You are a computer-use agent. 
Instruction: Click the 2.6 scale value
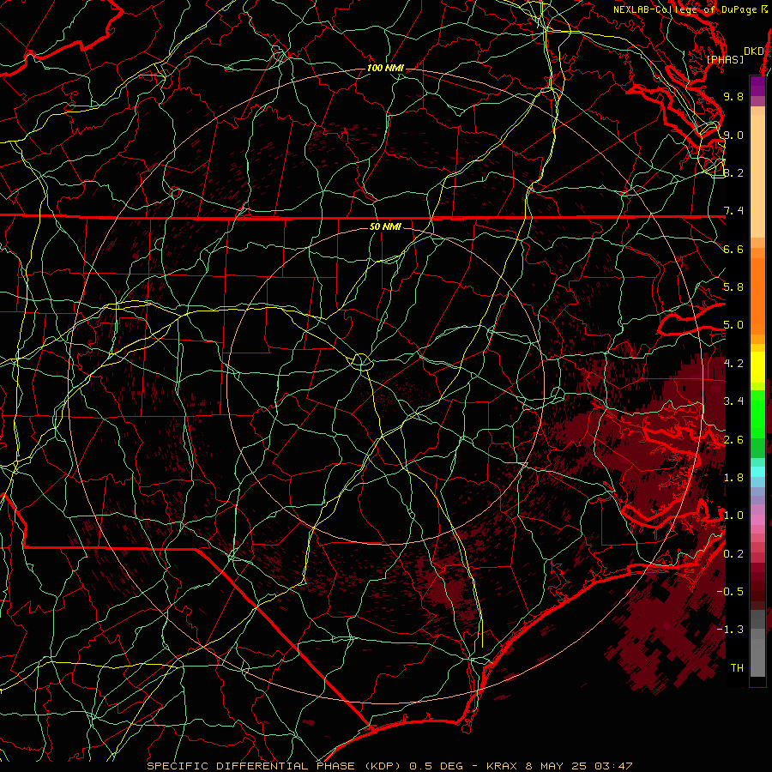733,439
